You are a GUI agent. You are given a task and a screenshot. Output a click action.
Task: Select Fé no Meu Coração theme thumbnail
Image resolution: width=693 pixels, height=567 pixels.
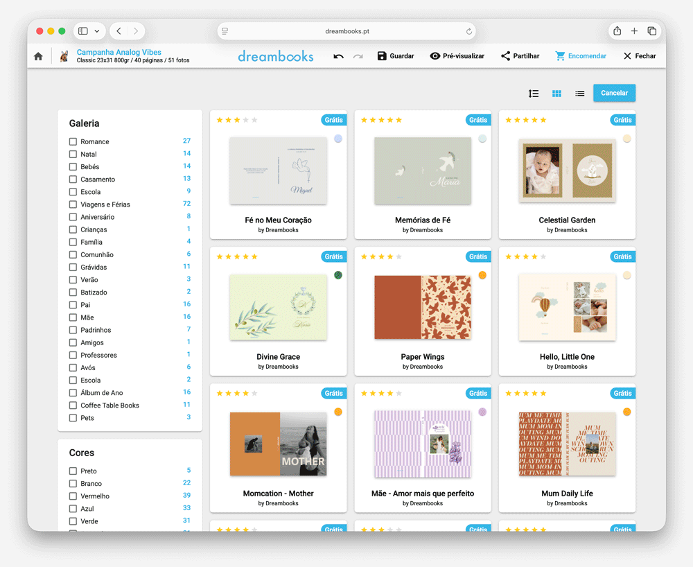[x=279, y=171]
